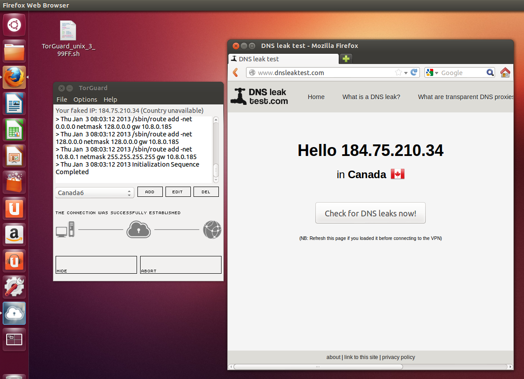The height and width of the screenshot is (379, 524).
Task: Open URL bar history dropdown arrow
Action: [406, 73]
